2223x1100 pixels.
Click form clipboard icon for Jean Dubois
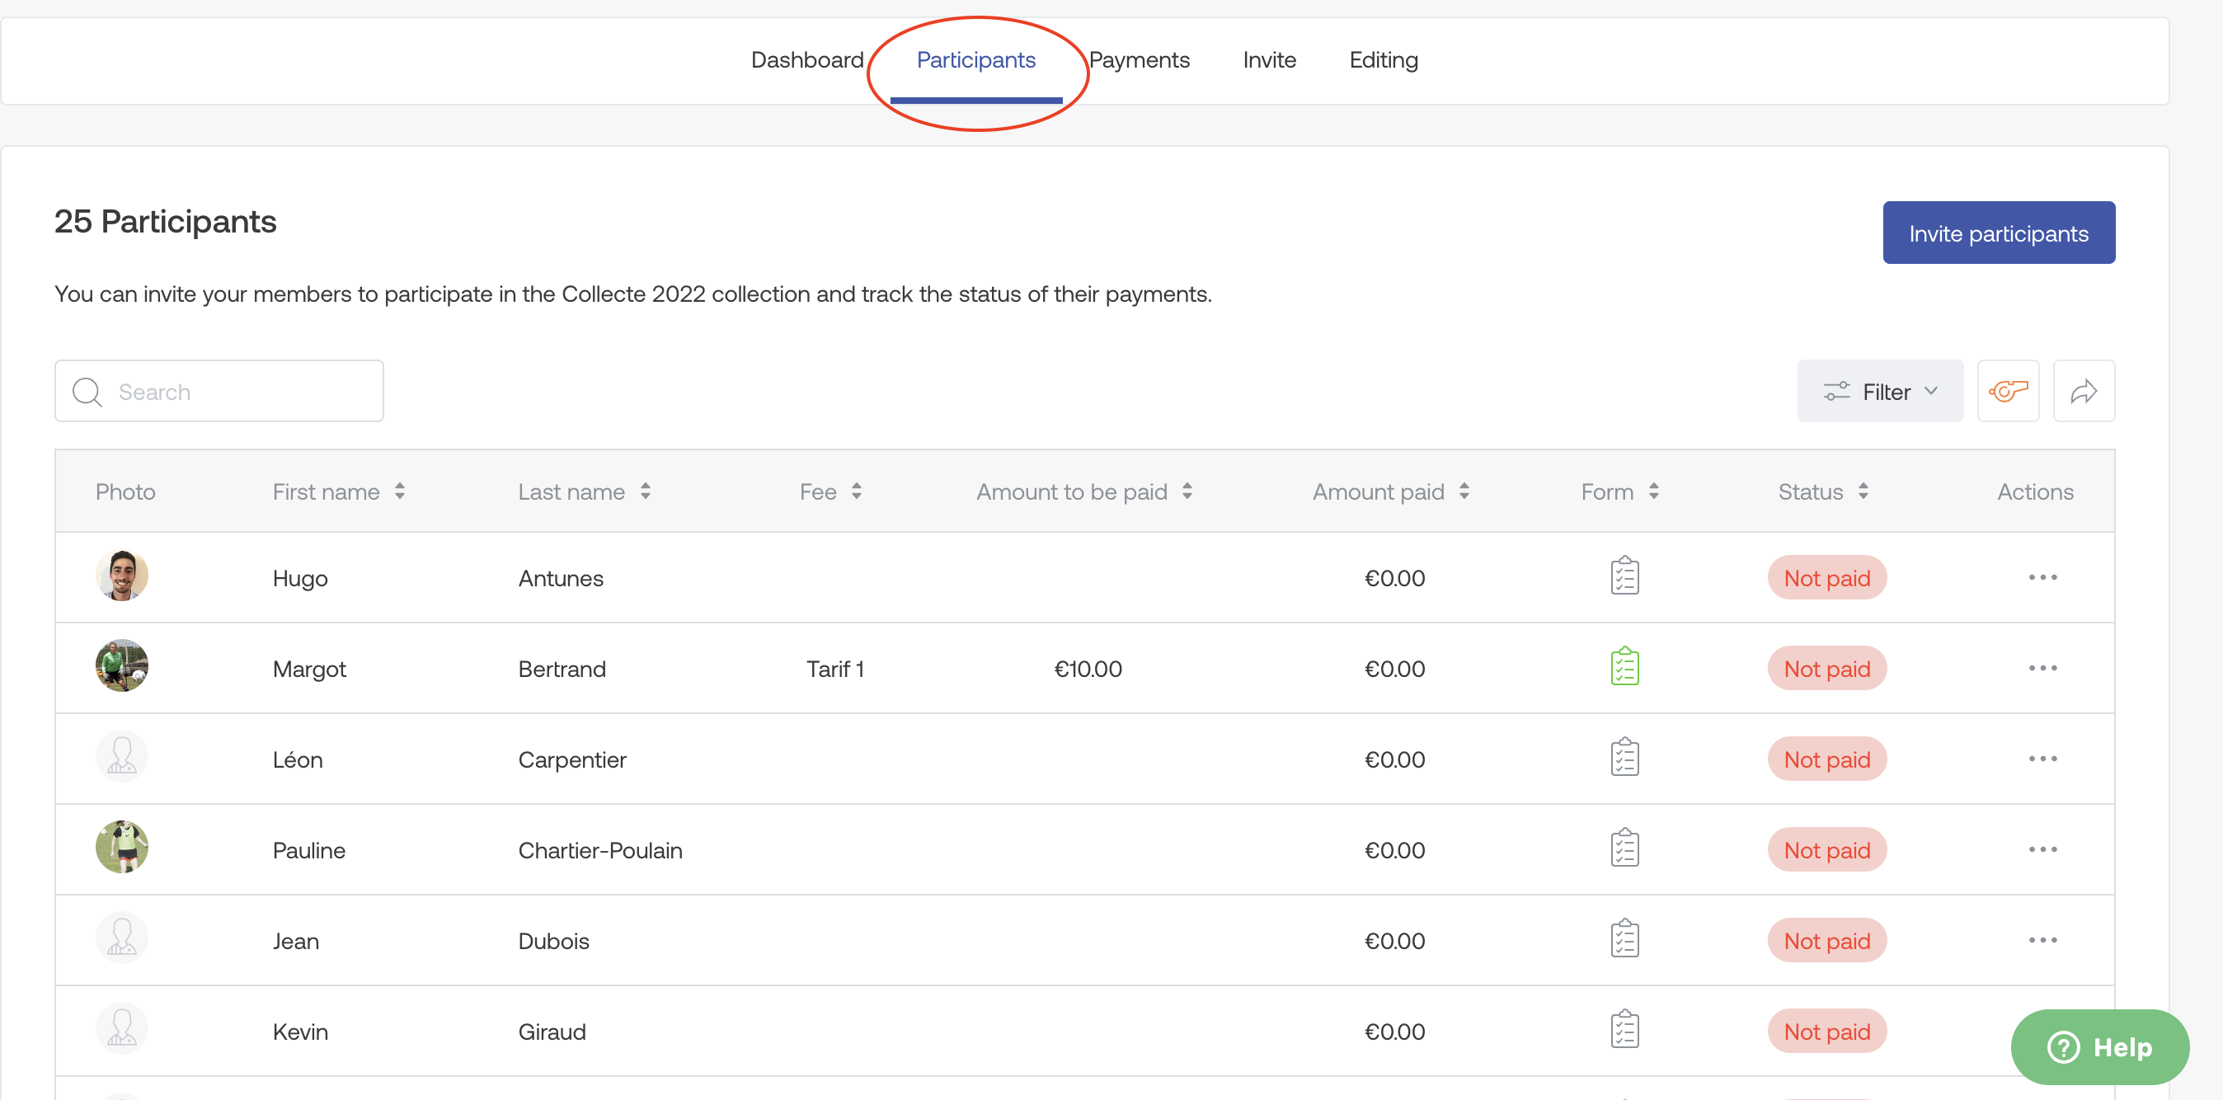tap(1624, 939)
